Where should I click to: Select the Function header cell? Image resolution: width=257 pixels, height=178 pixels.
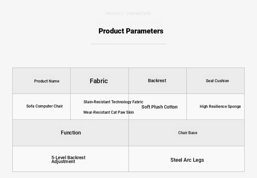(x=71, y=133)
